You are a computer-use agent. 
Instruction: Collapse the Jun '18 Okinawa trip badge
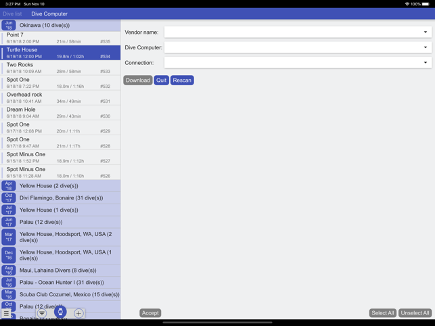pos(8,25)
